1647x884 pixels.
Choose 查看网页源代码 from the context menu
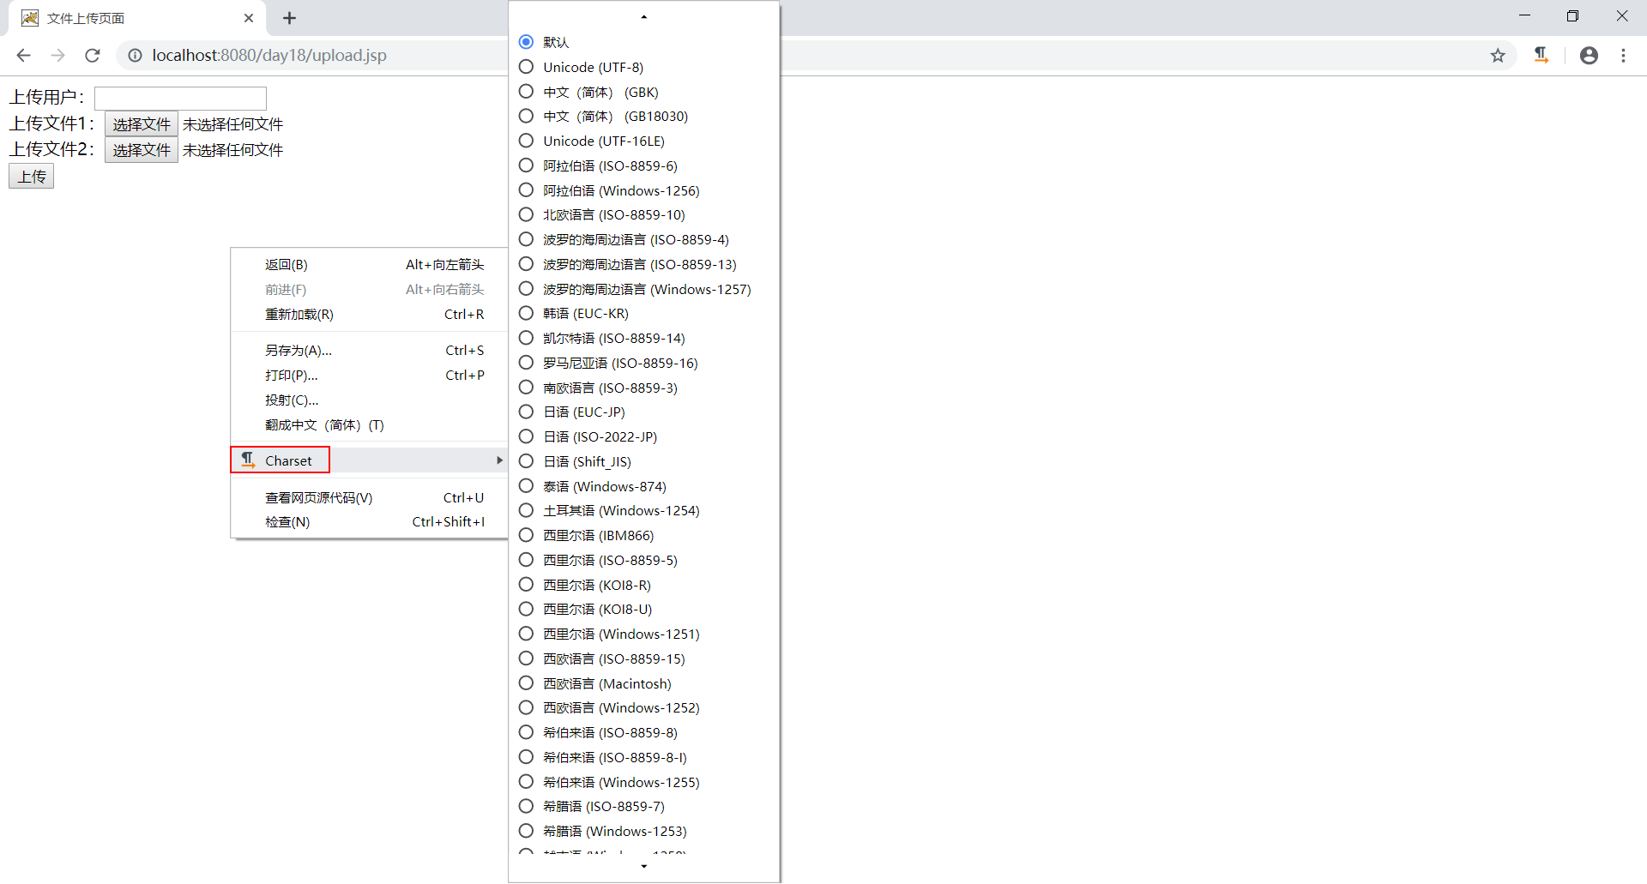[318, 497]
